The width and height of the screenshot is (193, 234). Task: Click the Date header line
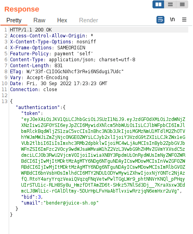(x=58, y=84)
